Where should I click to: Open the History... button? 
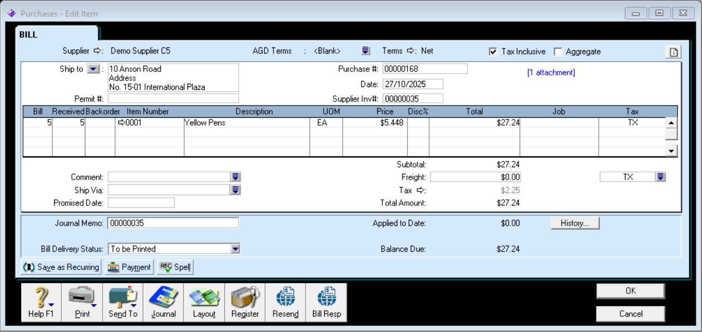[x=575, y=223]
